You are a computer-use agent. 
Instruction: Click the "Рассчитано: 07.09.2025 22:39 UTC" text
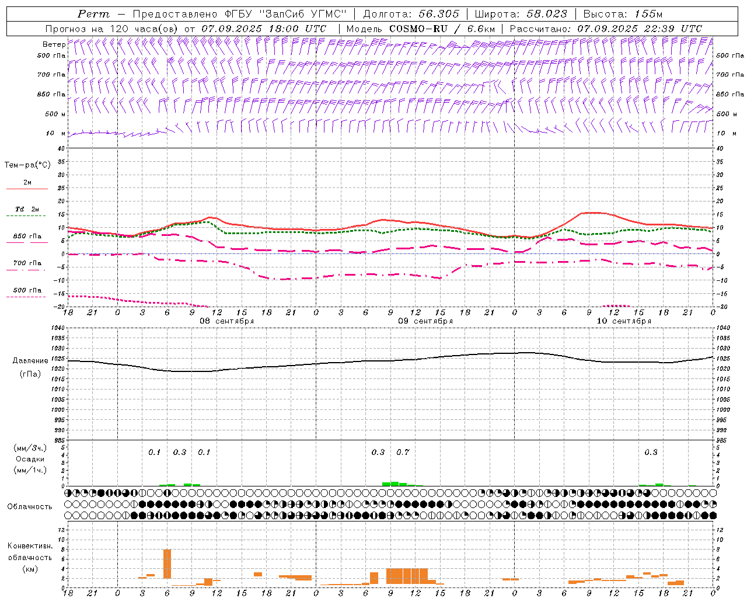(606, 29)
